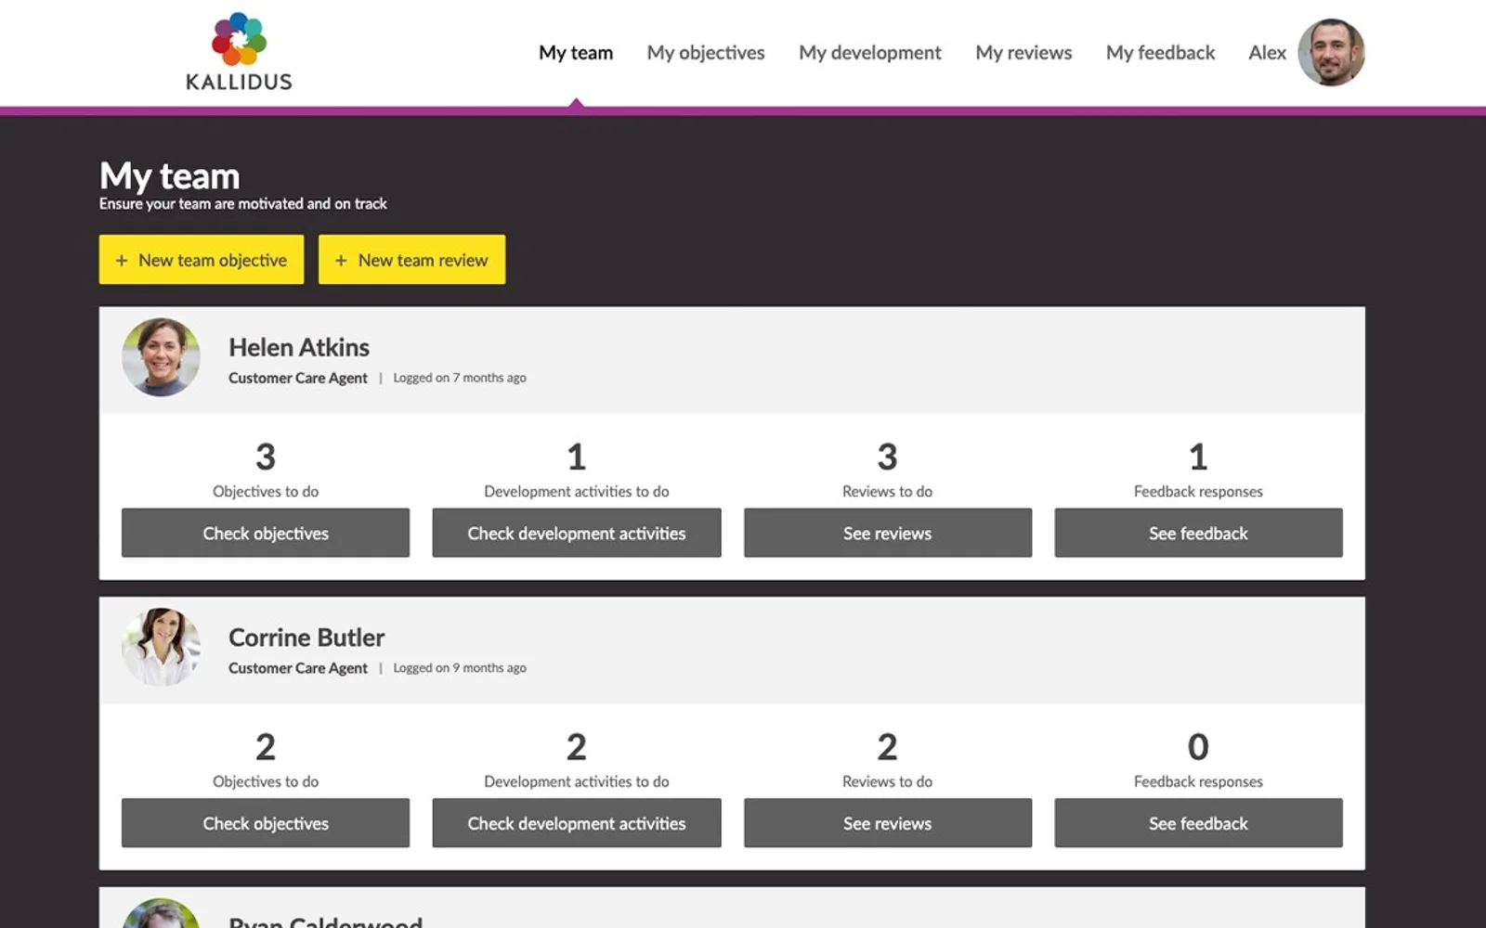Screen dimensions: 1486x928
Task: See reviews for Corrine Butler
Action: click(x=888, y=823)
